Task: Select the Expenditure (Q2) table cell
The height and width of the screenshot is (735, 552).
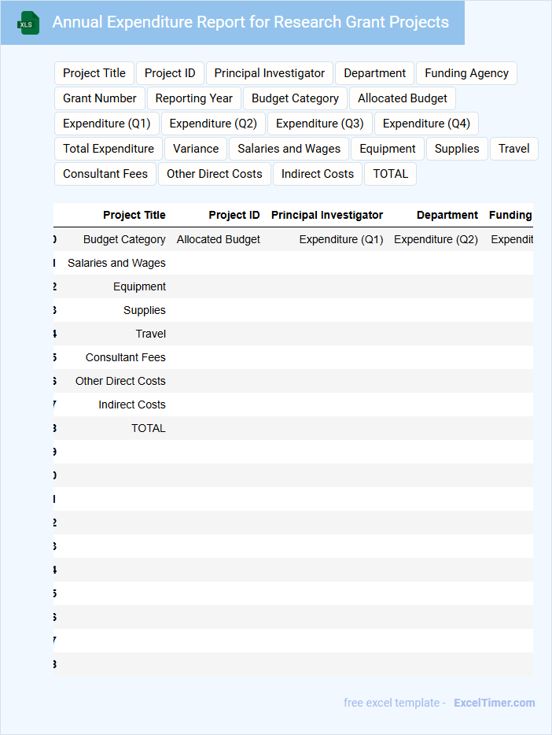Action: (436, 239)
